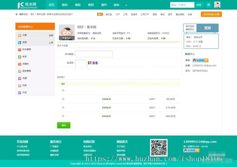Click the 棕红色 tag link
The width and height of the screenshot is (237, 167).
(x=109, y=14)
